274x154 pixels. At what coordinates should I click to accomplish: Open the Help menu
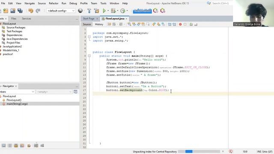tap(125, 3)
